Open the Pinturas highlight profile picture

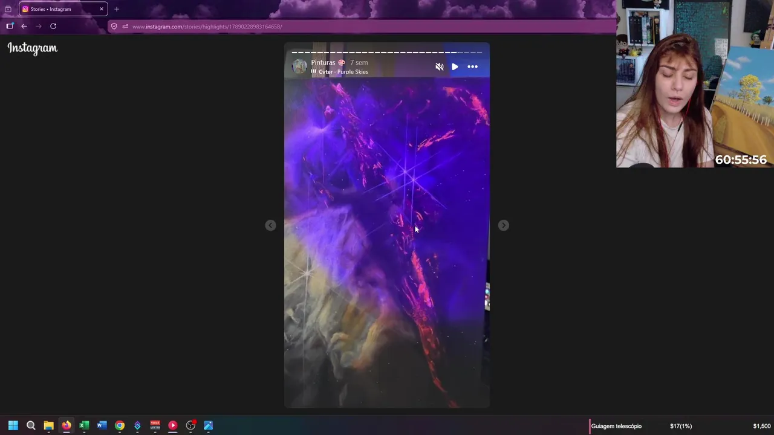pyautogui.click(x=300, y=66)
